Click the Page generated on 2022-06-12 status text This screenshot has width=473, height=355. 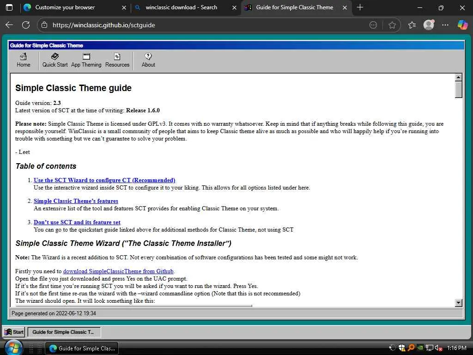(54, 313)
